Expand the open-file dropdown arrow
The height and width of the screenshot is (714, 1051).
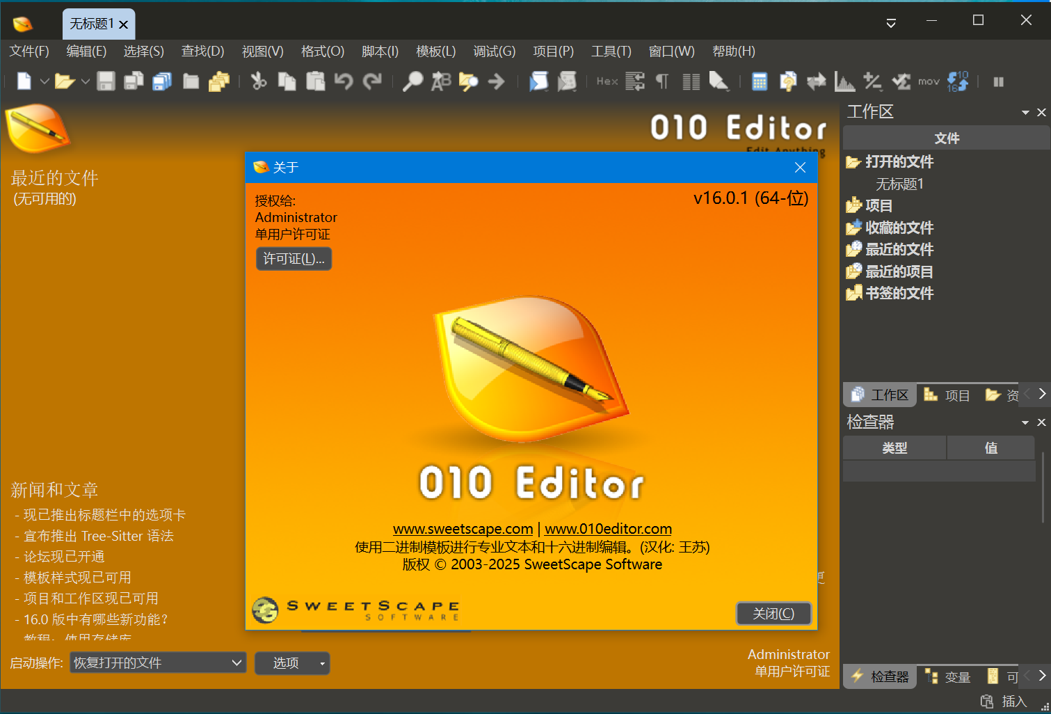(85, 81)
